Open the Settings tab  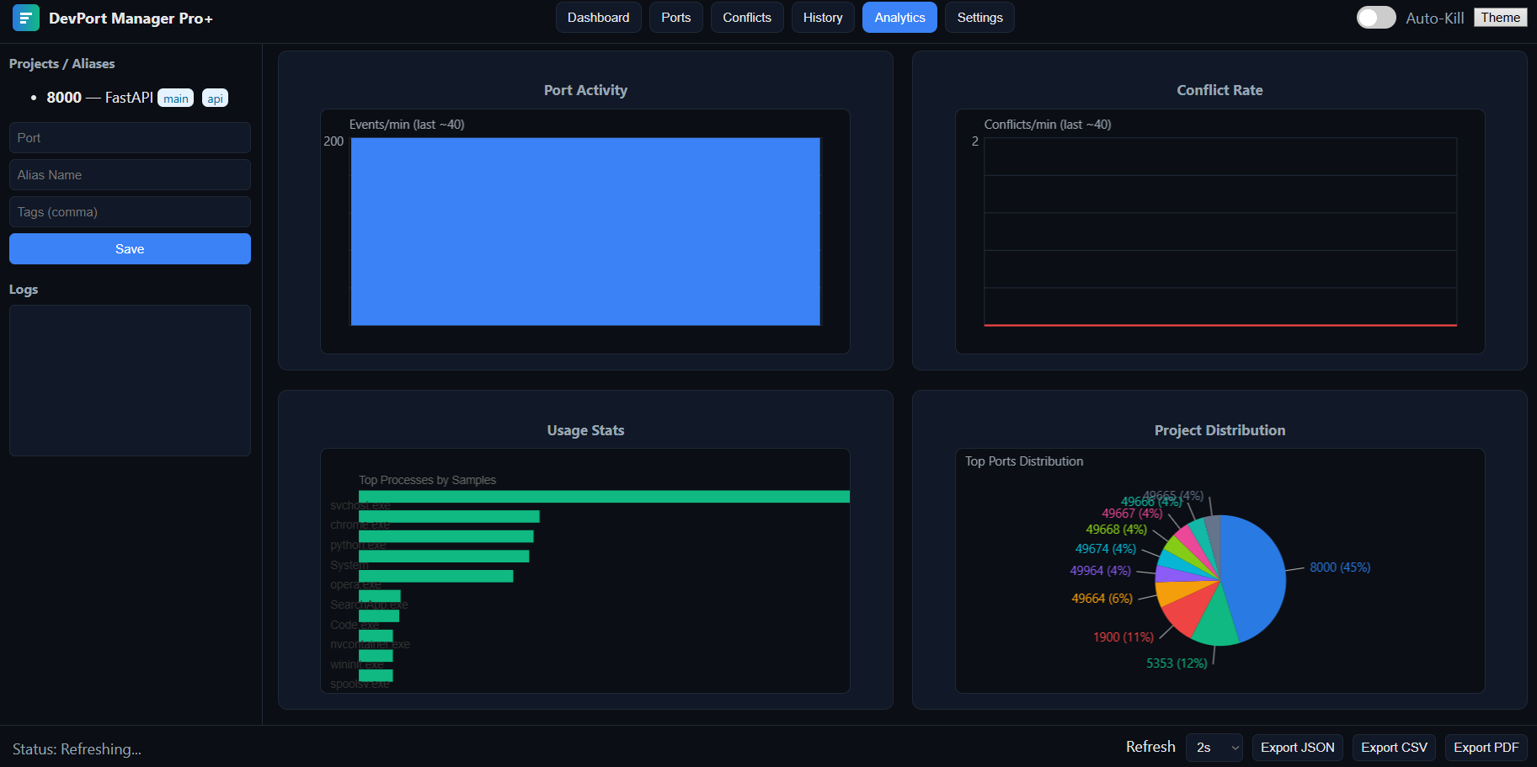[x=979, y=18]
